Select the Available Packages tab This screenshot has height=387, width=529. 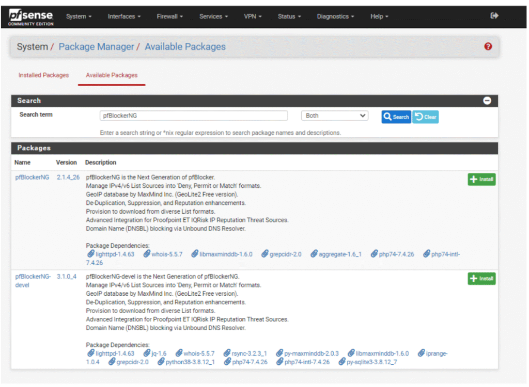(112, 75)
